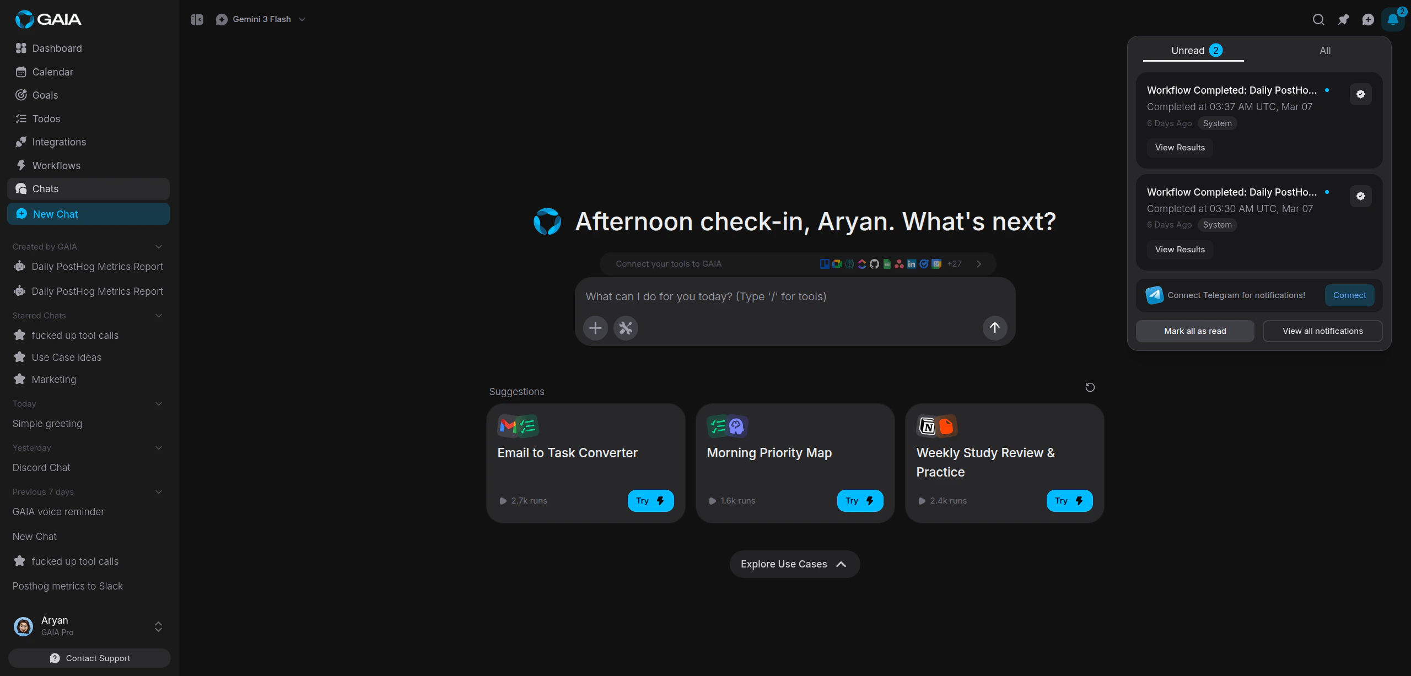Open the tools wrench icon in chat input
This screenshot has height=676, width=1411.
626,328
